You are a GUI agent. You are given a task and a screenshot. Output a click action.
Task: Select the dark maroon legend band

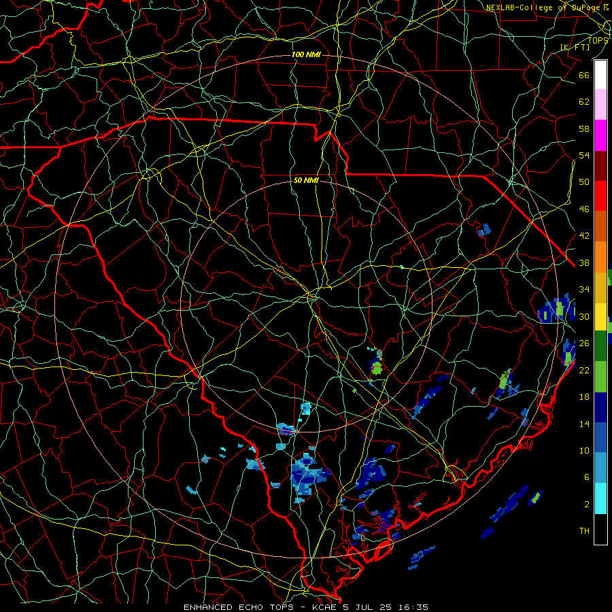click(x=600, y=166)
